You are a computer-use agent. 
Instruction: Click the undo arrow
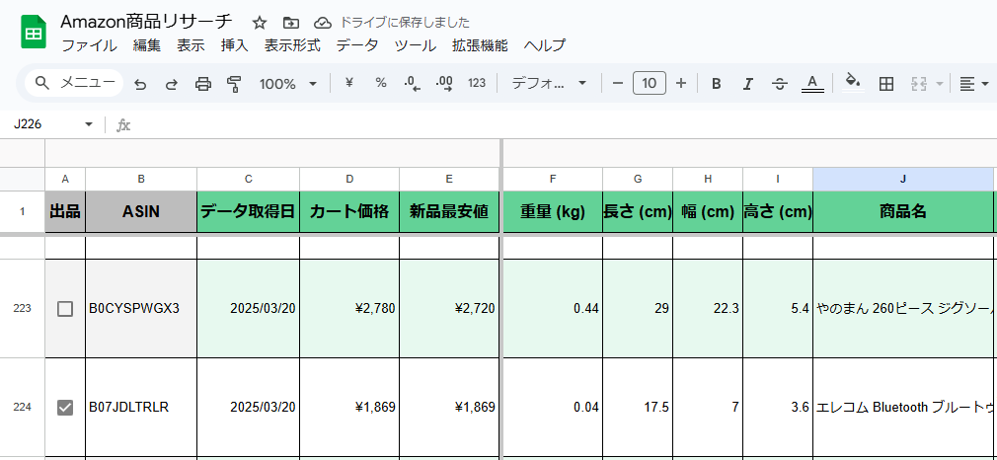click(x=140, y=83)
